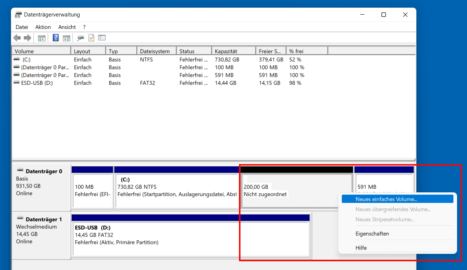Image resolution: width=467 pixels, height=270 pixels.
Task: Toggle the action pane show/hide toolbar icon
Action: (x=66, y=38)
